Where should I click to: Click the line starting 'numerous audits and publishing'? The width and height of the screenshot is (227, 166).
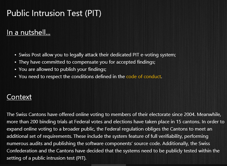pos(108,144)
